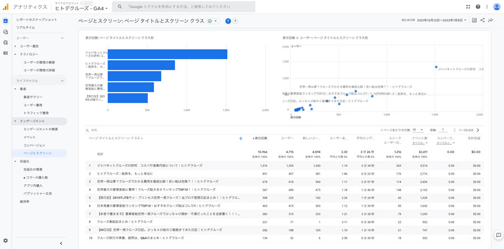Open ユーザー獲得 report
504x249 pixels.
(33, 105)
